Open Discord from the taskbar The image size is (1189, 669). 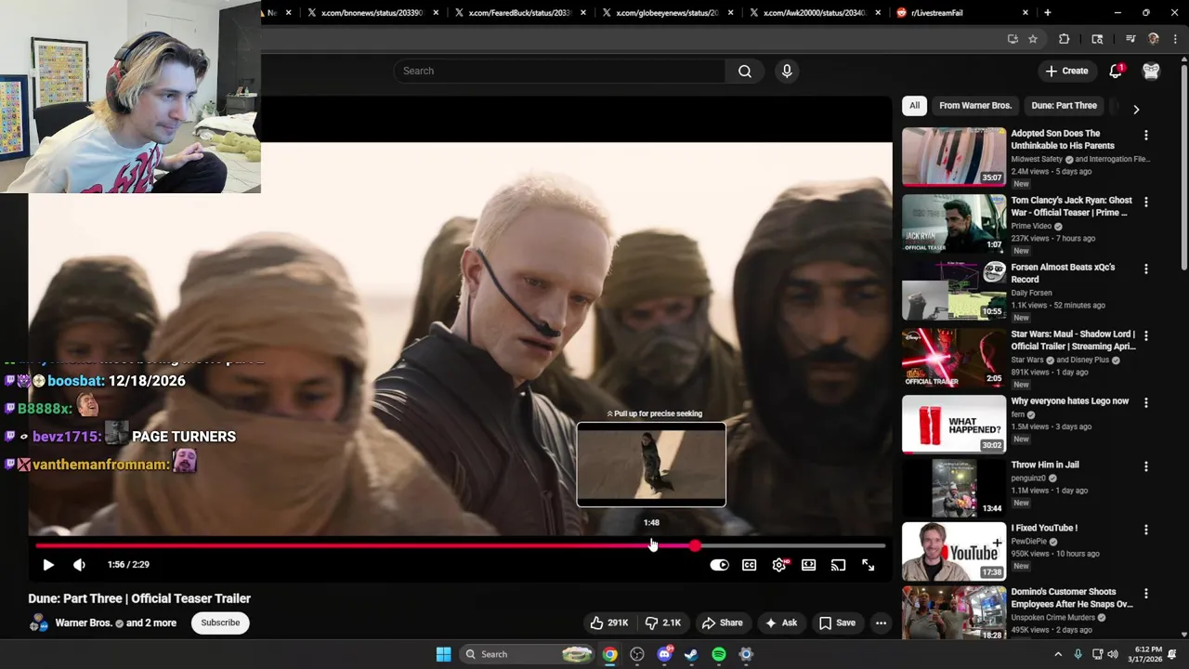(x=664, y=654)
